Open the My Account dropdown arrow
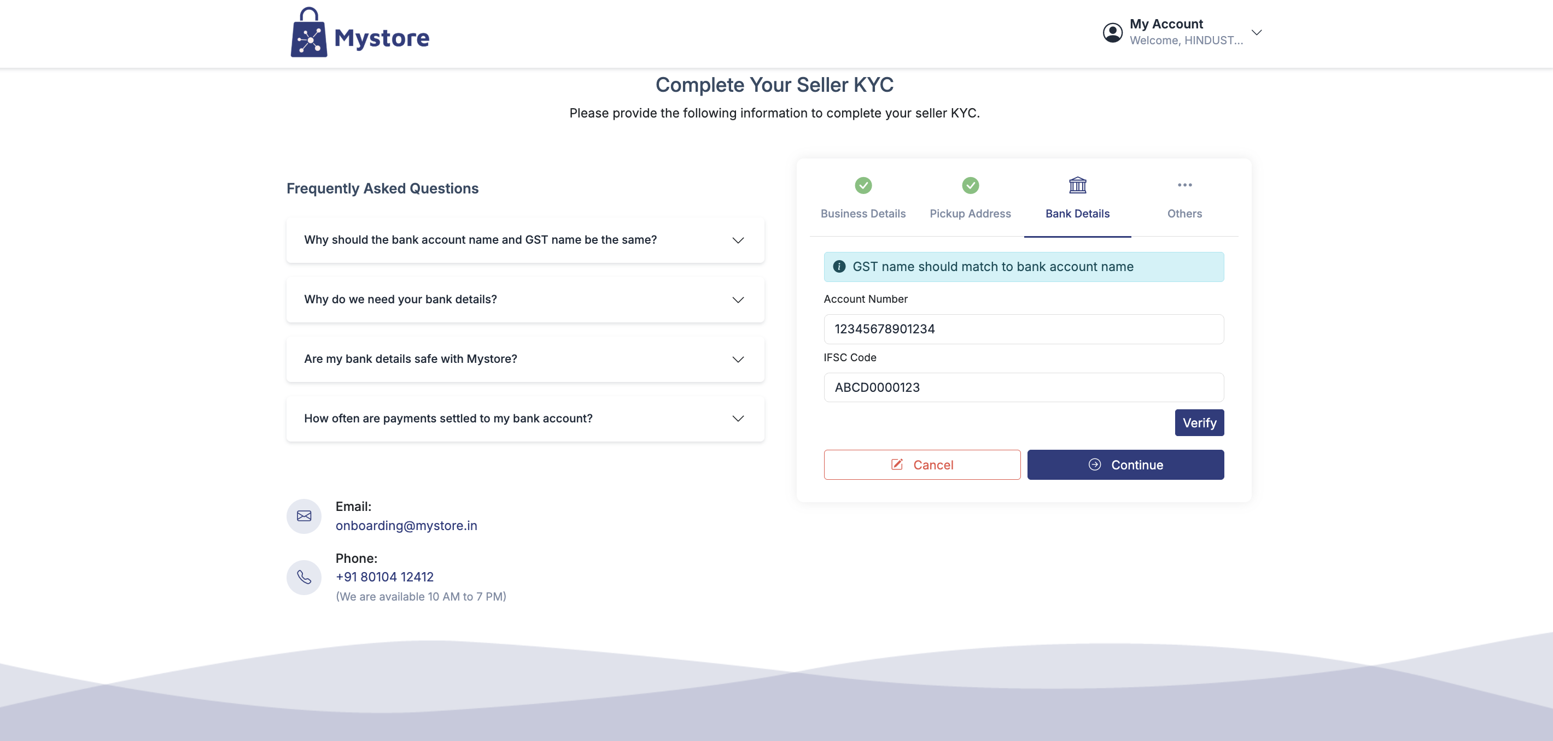The image size is (1553, 741). pos(1257,33)
